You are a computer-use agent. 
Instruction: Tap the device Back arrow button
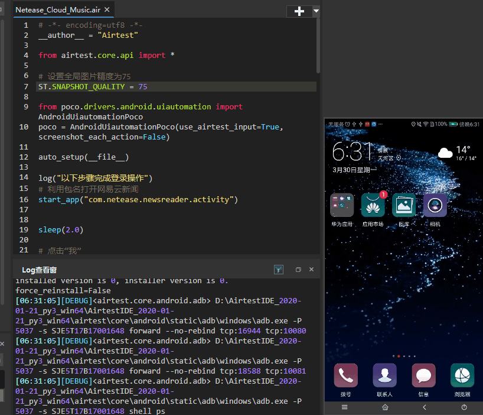[x=425, y=407]
